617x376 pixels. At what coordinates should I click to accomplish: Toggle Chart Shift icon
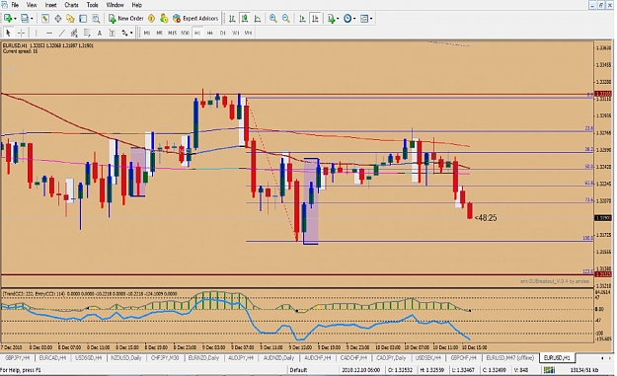tap(315, 19)
